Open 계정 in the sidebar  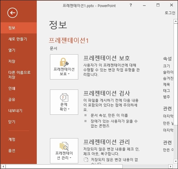(x=19, y=139)
